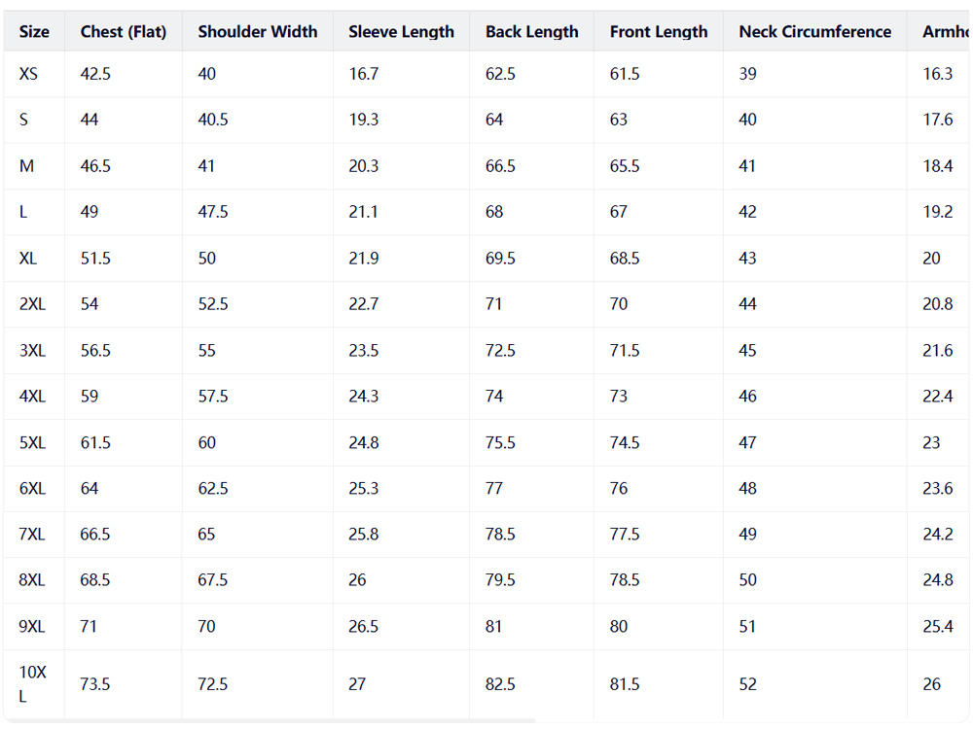The image size is (973, 729).
Task: Select the Shoulder Width column header
Action: pos(258,32)
